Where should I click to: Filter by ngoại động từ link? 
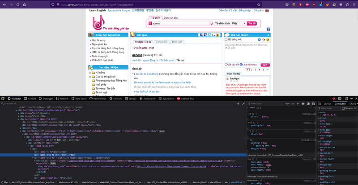[x=150, y=60]
